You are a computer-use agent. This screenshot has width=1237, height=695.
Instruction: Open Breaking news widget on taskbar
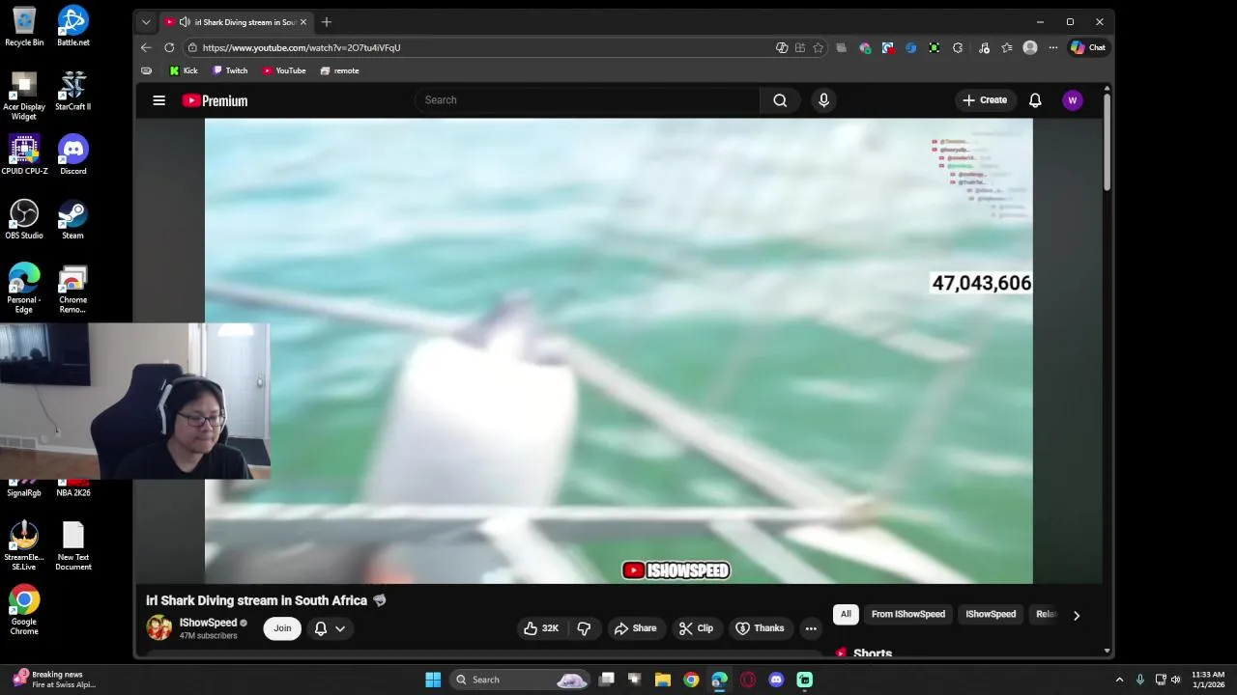point(52,680)
